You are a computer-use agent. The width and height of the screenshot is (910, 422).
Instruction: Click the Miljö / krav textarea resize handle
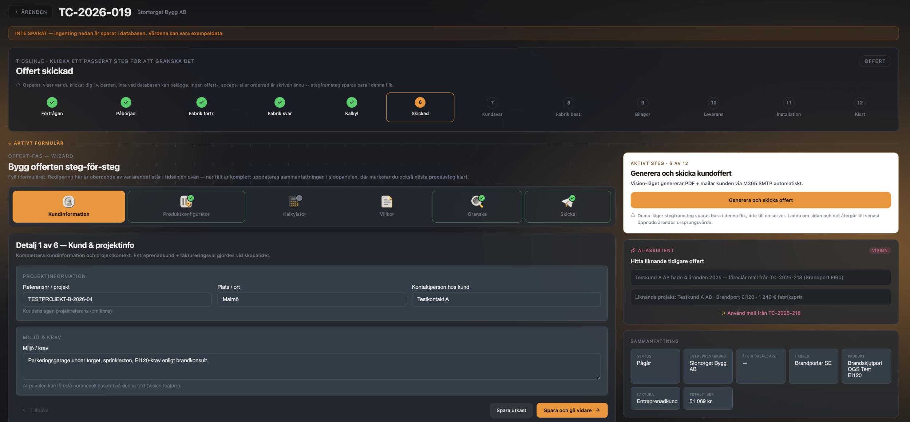(x=598, y=378)
